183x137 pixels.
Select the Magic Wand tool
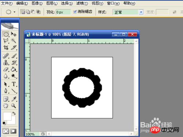tap(14, 41)
